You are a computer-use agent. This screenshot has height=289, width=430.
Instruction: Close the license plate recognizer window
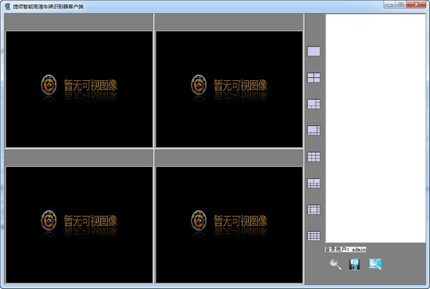pyautogui.click(x=416, y=4)
